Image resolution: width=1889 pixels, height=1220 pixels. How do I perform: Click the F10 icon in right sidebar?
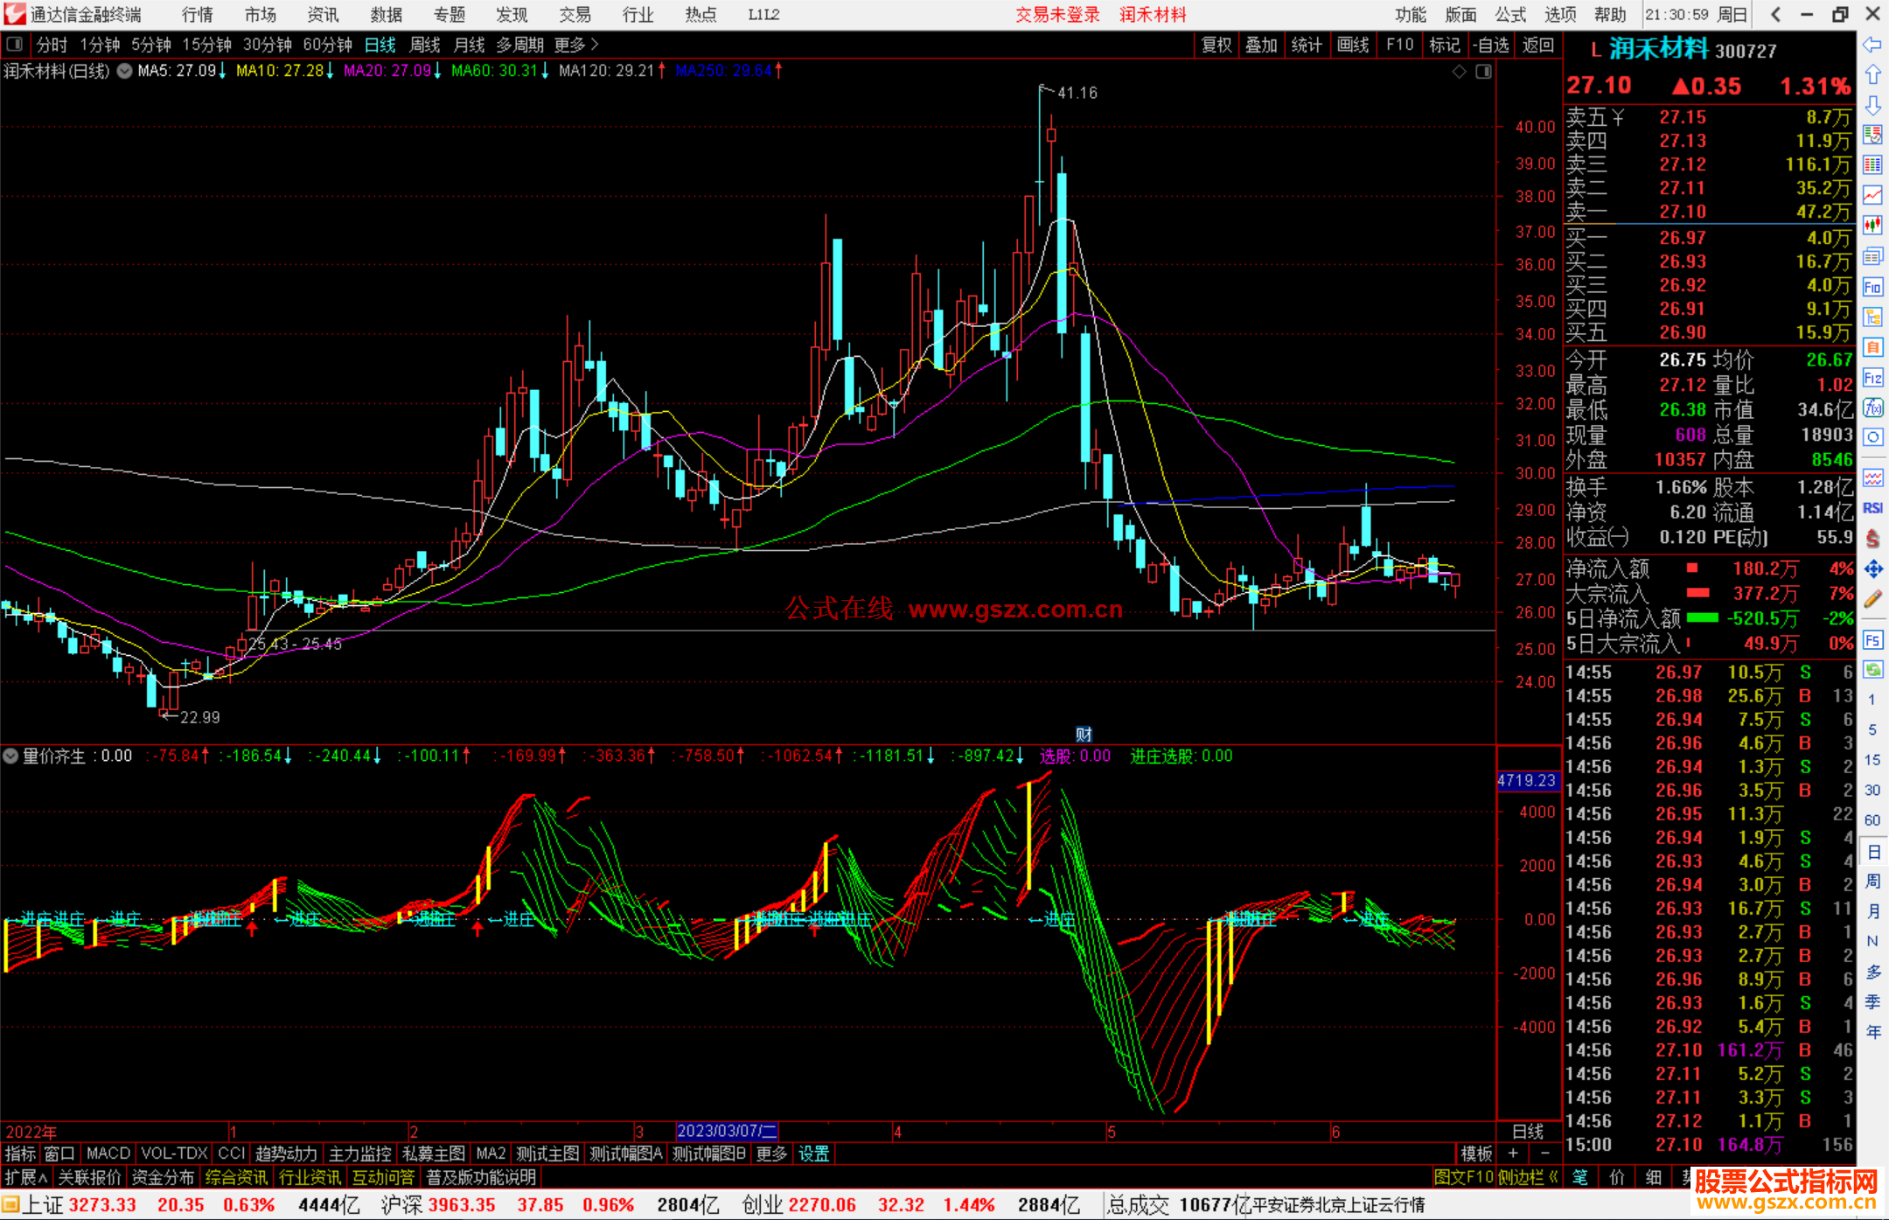(x=1872, y=287)
